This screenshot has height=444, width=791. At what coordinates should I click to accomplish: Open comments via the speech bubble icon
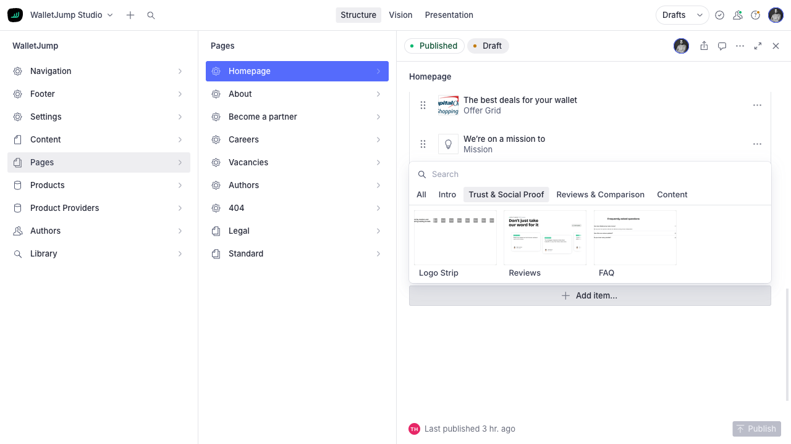[x=722, y=46]
